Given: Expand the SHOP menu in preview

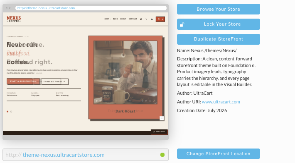Looking at the screenshot, I should click(107, 19).
